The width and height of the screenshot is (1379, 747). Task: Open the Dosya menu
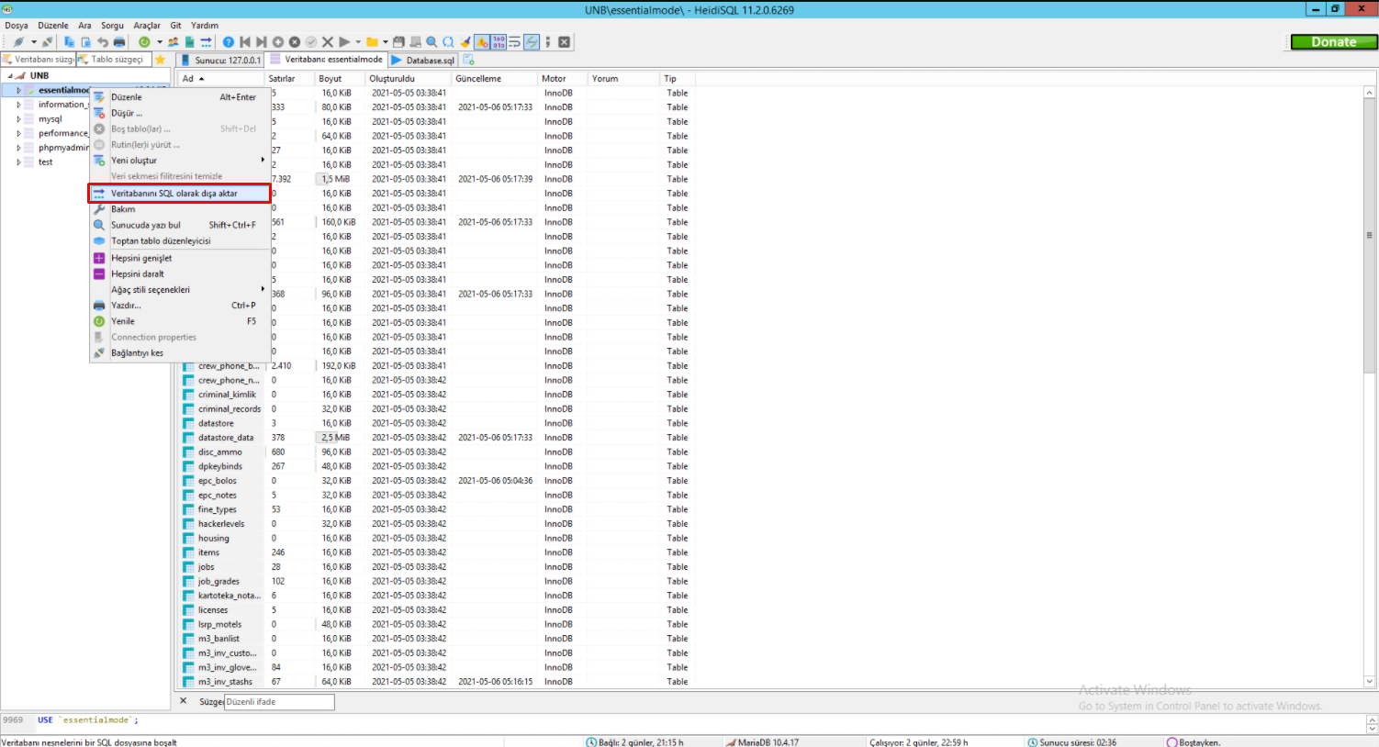pos(17,26)
